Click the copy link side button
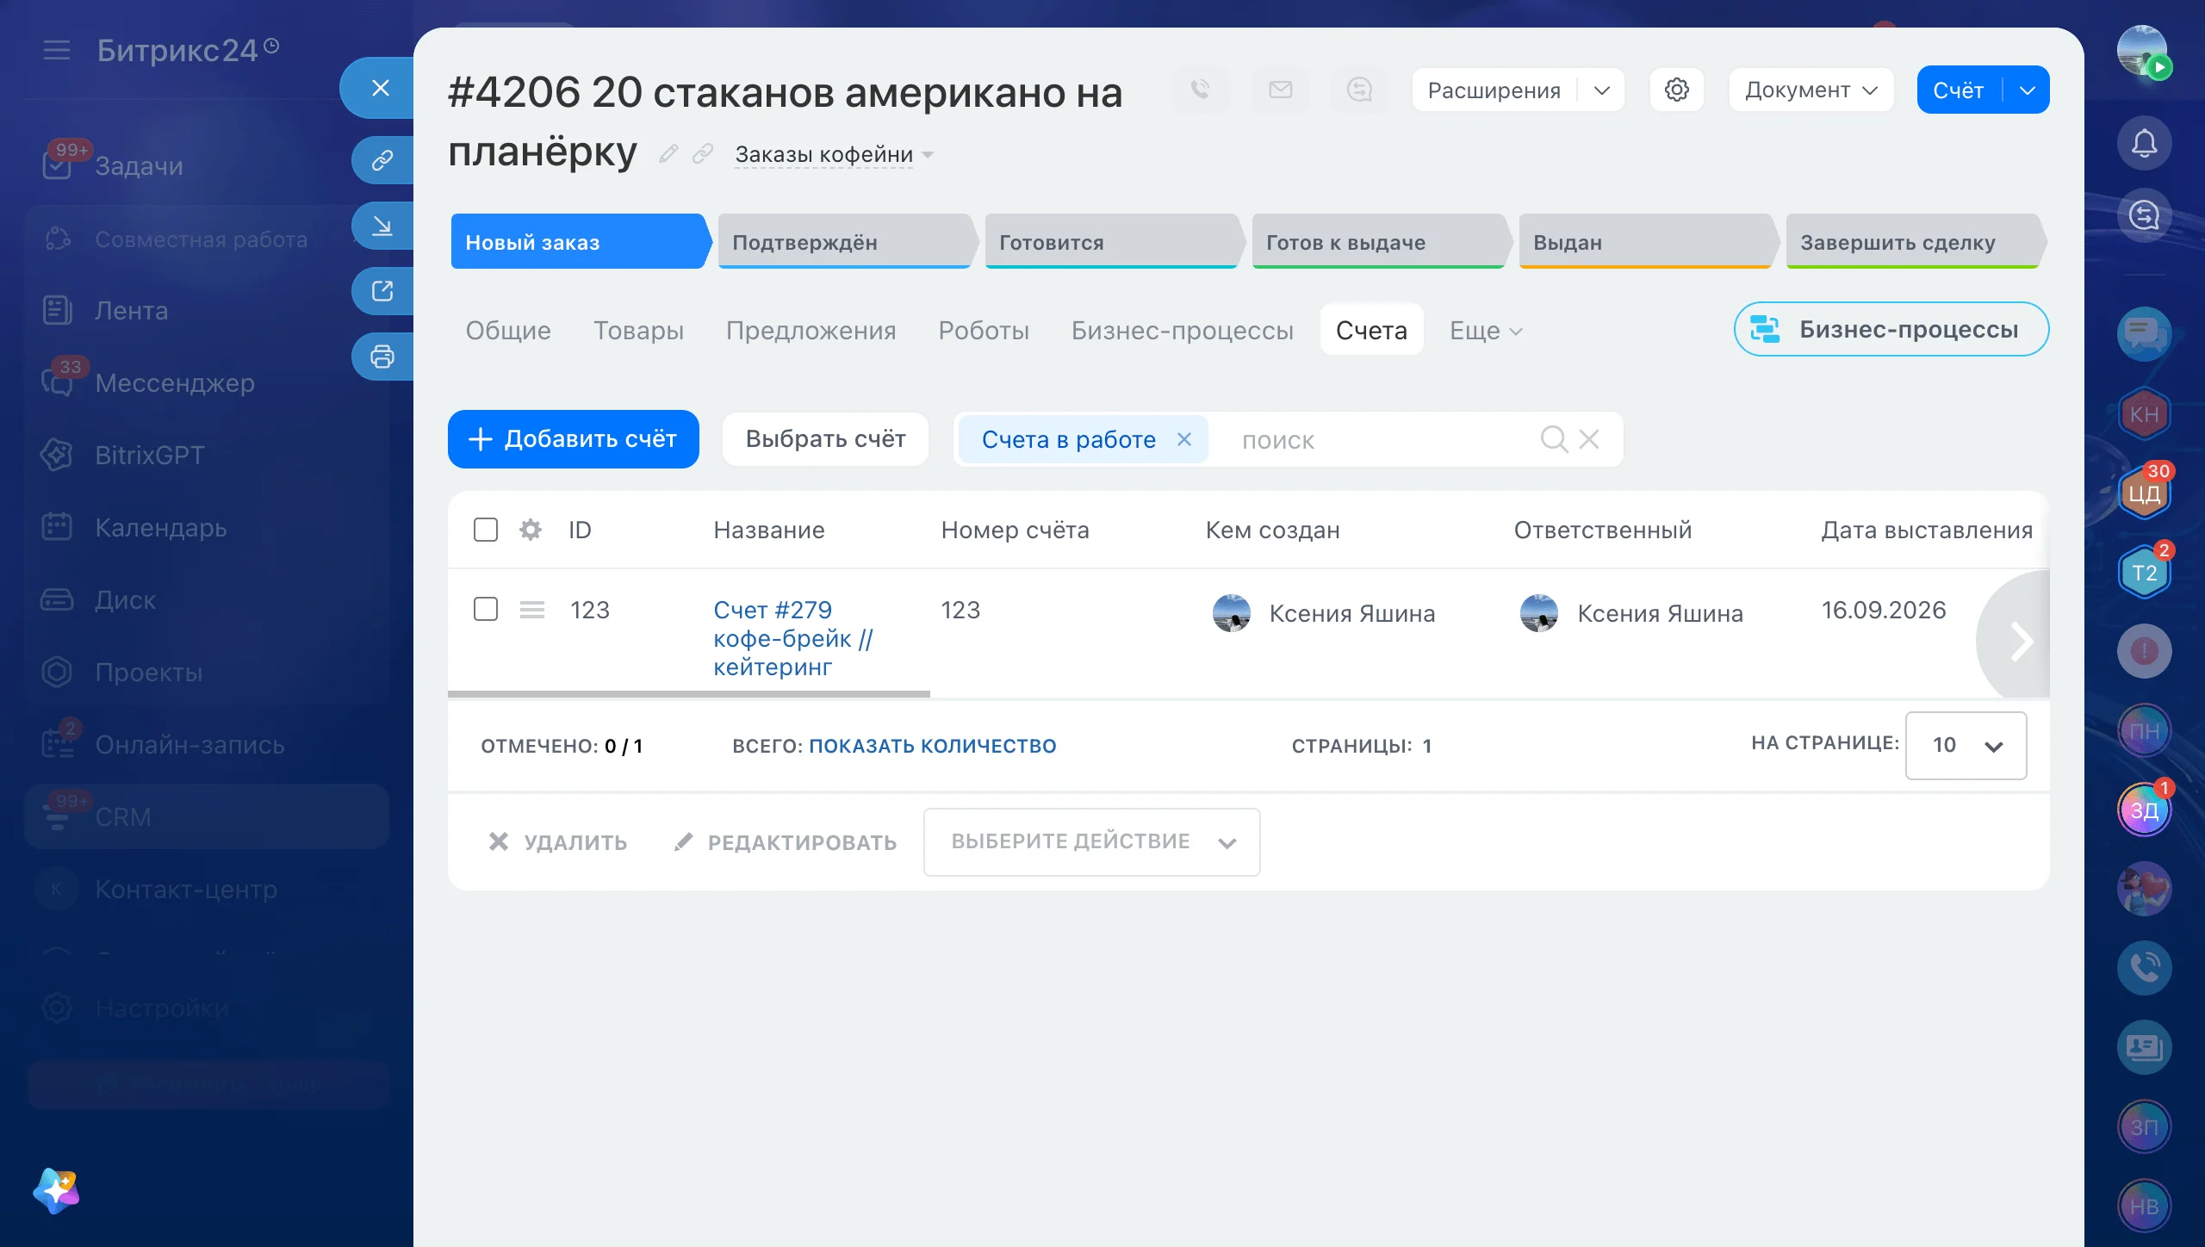Image resolution: width=2205 pixels, height=1247 pixels. click(382, 159)
